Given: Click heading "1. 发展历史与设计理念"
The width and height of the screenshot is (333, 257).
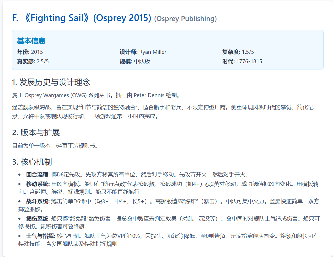Looking at the screenshot, I should click(x=51, y=82).
